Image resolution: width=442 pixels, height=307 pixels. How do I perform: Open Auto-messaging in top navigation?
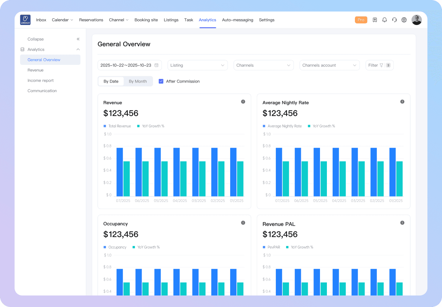[237, 20]
